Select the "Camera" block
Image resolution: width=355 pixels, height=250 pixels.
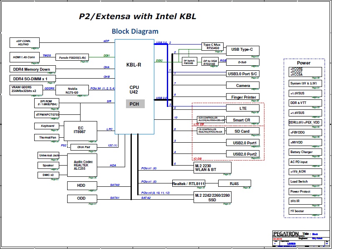pyautogui.click(x=243, y=85)
